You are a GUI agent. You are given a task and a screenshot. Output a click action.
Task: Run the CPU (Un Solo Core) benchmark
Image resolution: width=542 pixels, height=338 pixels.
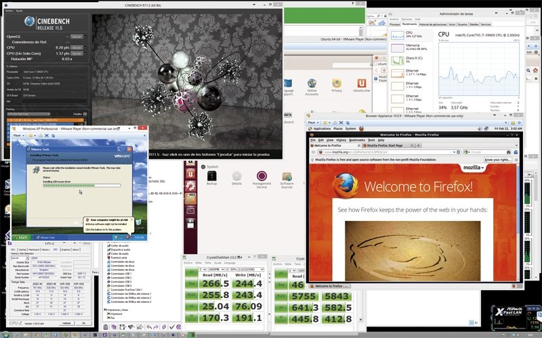pyautogui.click(x=77, y=53)
